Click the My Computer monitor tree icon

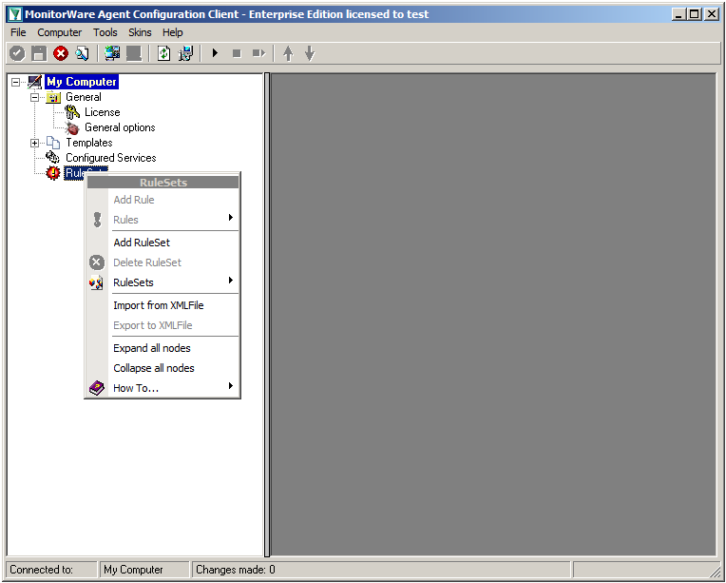35,82
